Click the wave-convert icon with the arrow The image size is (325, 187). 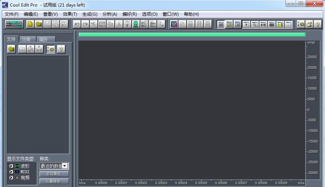point(161,24)
